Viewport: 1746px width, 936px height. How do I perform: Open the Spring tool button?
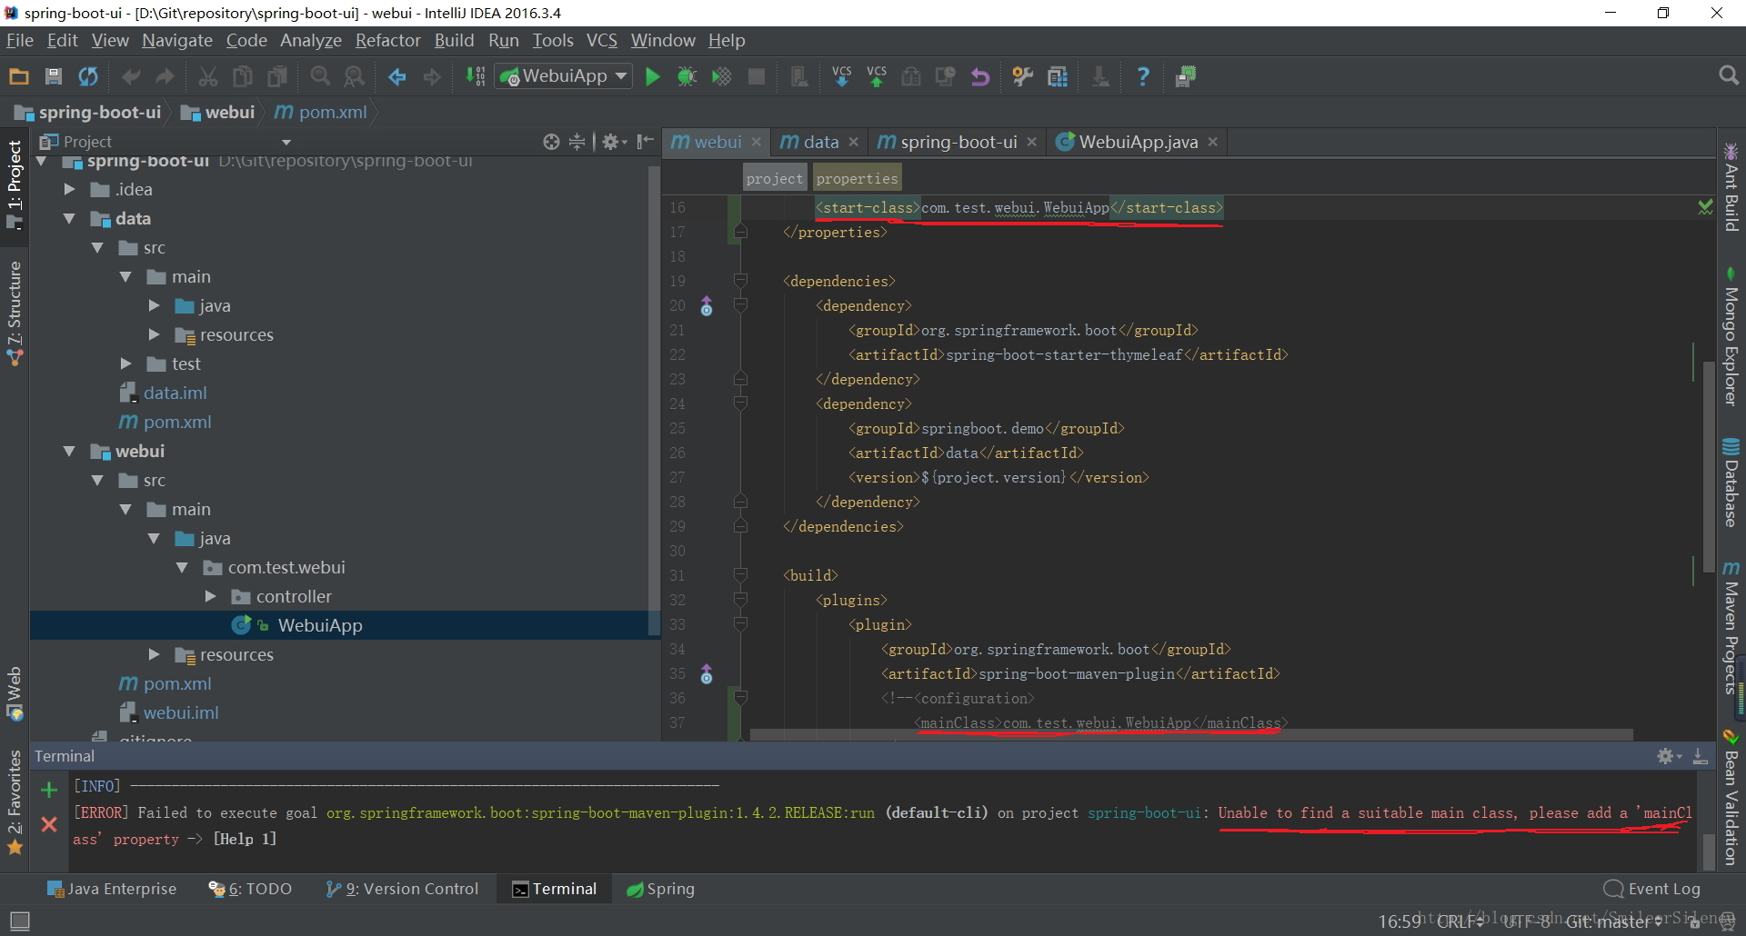coord(661,889)
